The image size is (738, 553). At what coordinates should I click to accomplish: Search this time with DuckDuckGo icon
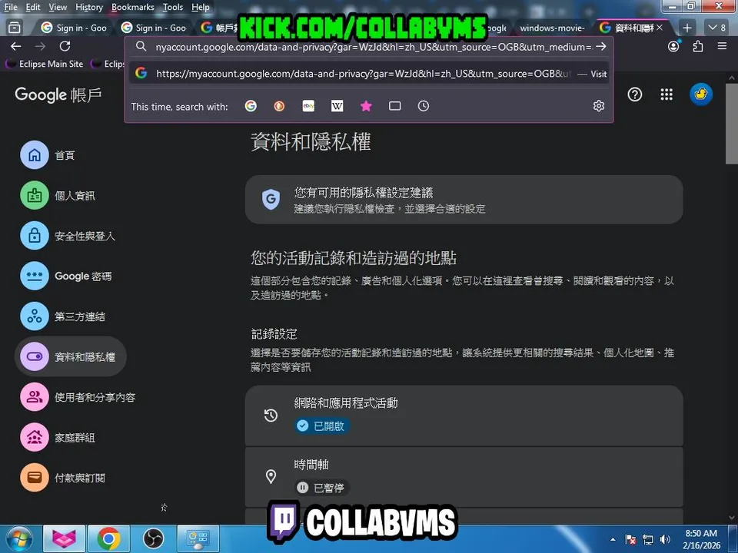pyautogui.click(x=280, y=106)
